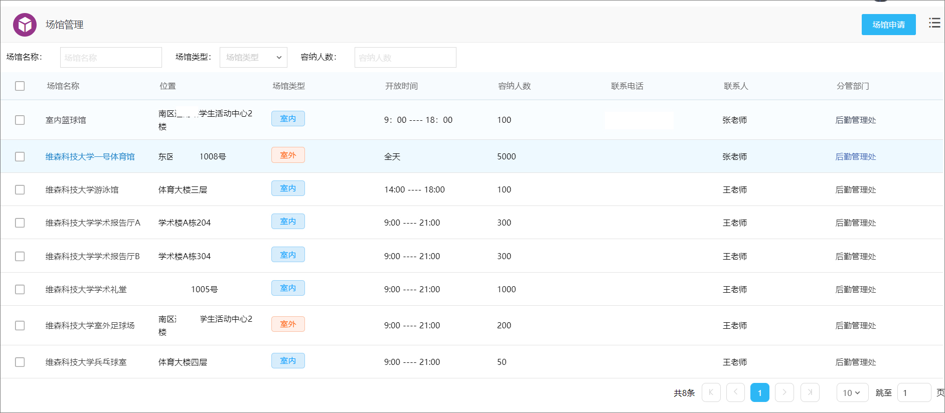Select the 维森科技大学室外足球场 name cell

[x=90, y=325]
